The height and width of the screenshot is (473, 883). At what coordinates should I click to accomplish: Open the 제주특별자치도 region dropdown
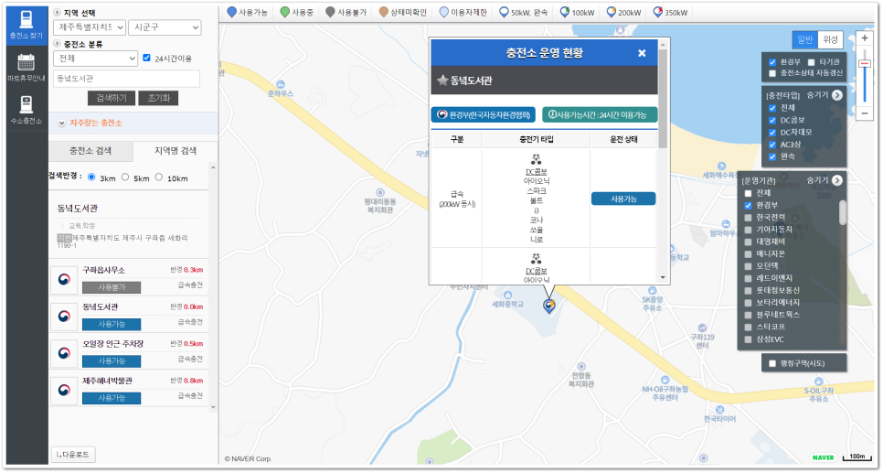tap(89, 27)
